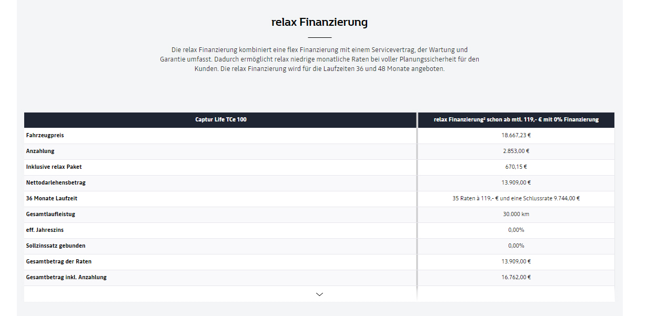Viewport: 667px width, 316px height.
Task: Select the 35 Raten Schlussrate text
Action: pyautogui.click(x=516, y=198)
